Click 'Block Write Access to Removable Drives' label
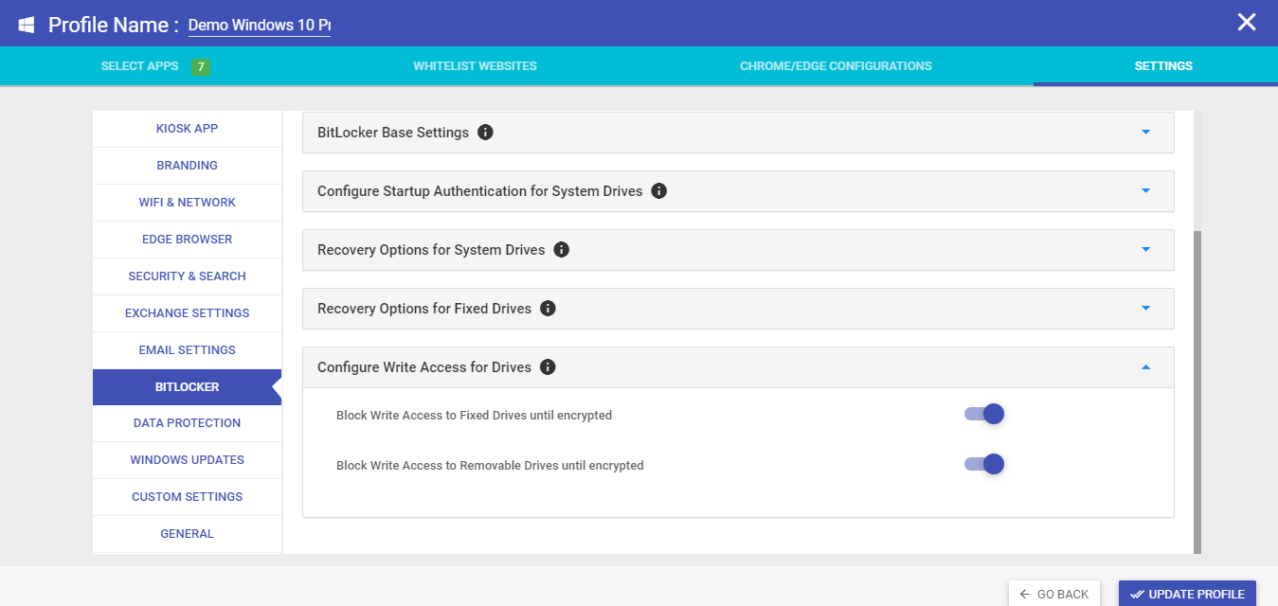This screenshot has height=606, width=1278. tap(490, 466)
